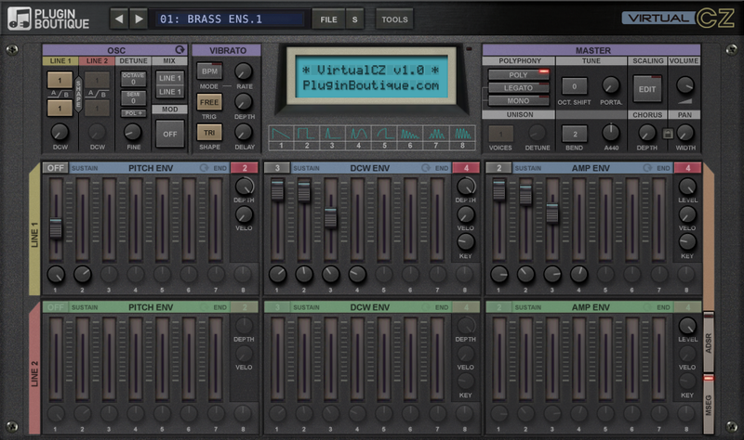Click the OSC section reset icon
The image size is (744, 440).
(x=179, y=49)
